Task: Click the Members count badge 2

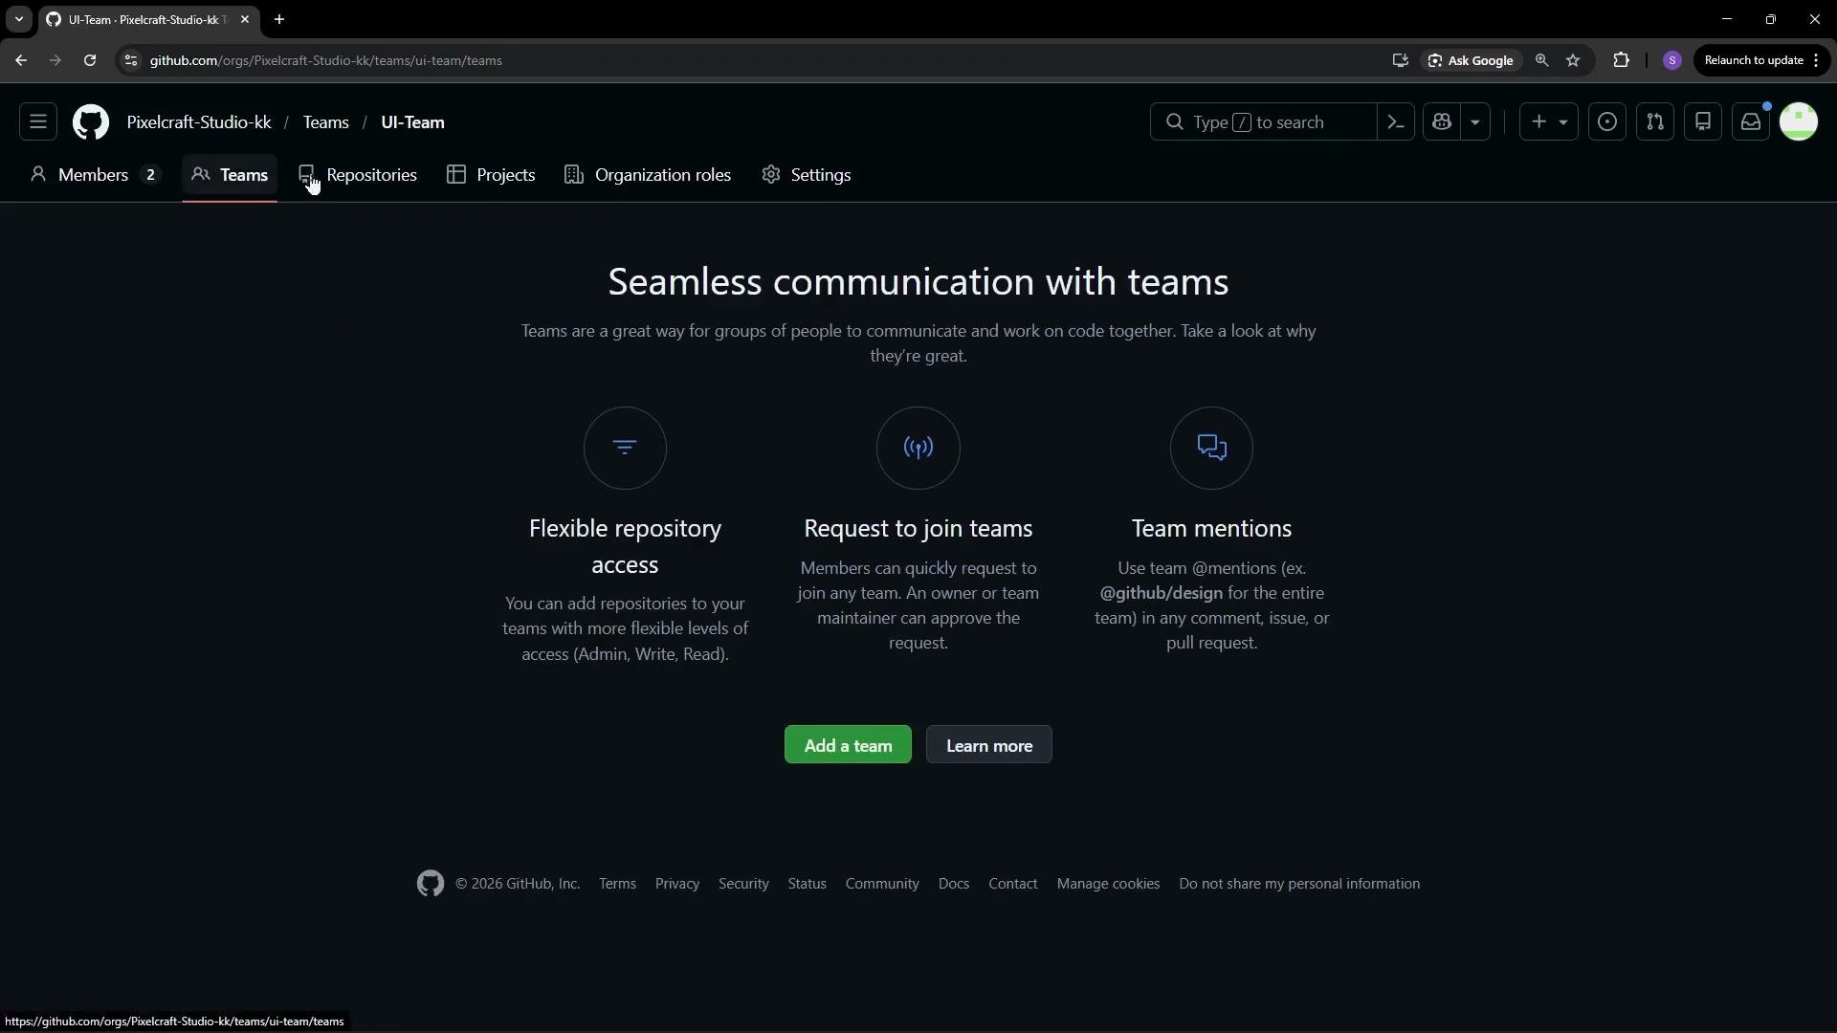Action: point(150,175)
